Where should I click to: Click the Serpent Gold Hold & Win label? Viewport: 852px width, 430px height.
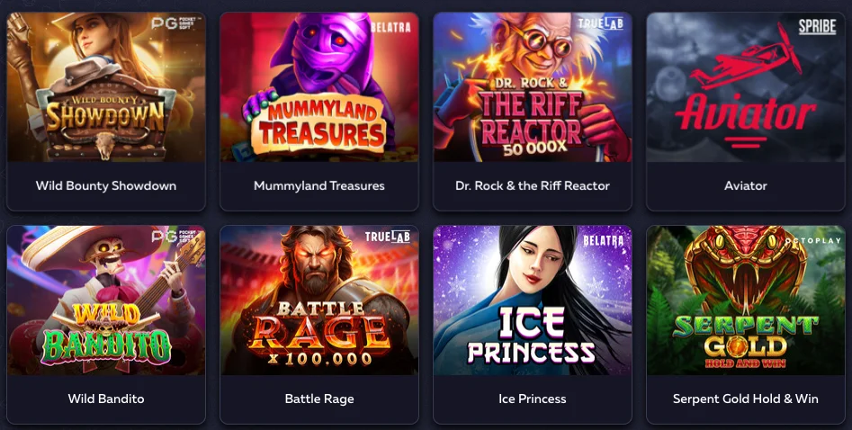pos(746,399)
